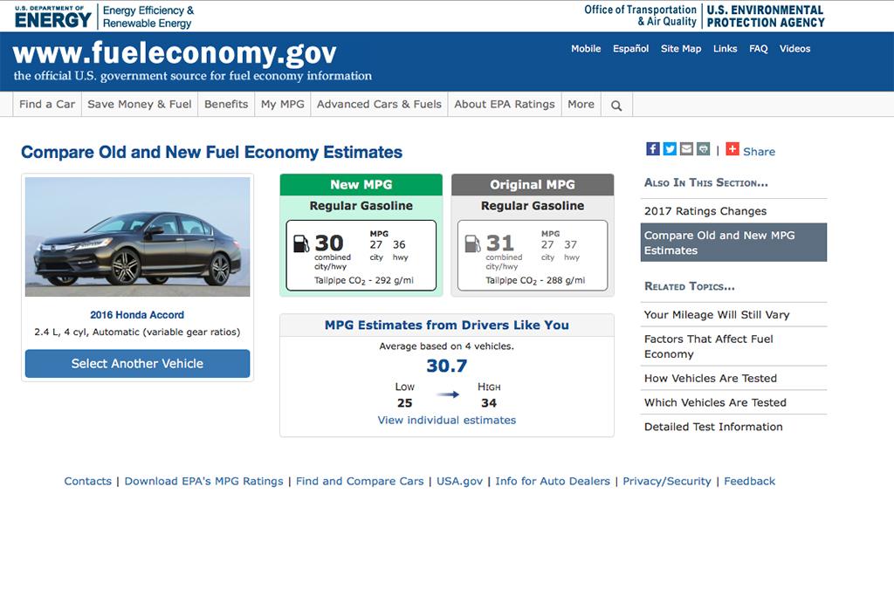
Task: Click Download EPA's MPG Ratings link
Action: point(203,481)
